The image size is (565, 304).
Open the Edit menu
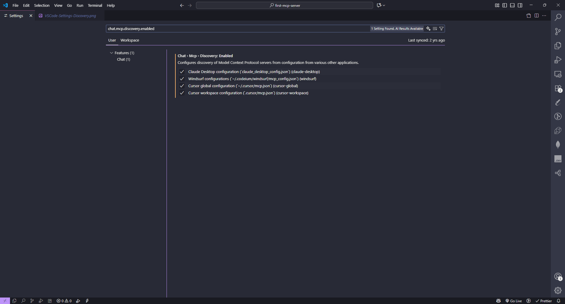point(26,5)
